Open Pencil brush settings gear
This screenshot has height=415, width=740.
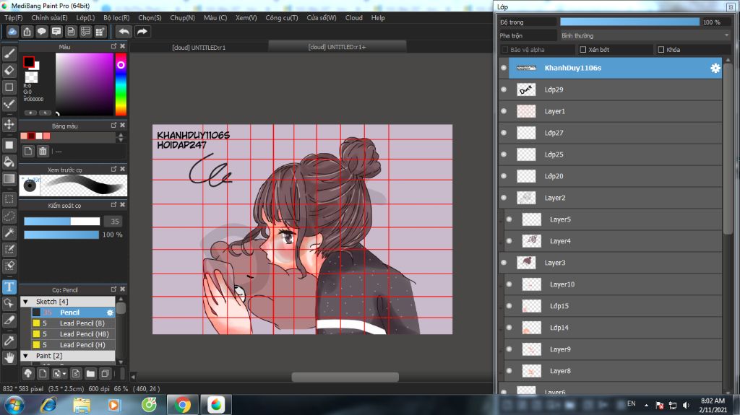click(x=110, y=313)
